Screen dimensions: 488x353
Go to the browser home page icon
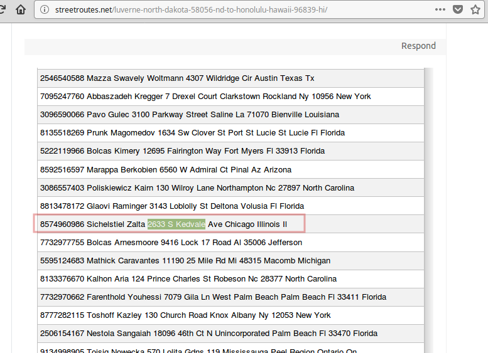[x=21, y=9]
